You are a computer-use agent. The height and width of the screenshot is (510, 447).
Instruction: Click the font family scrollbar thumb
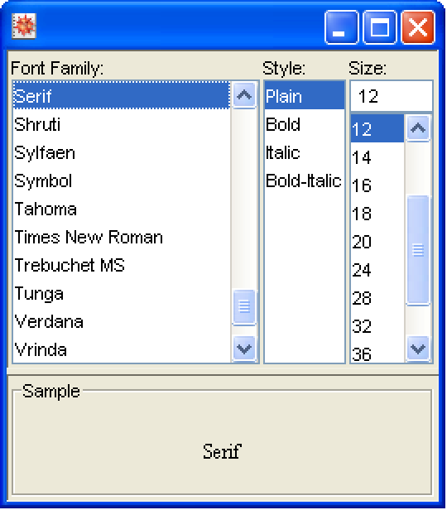(244, 307)
